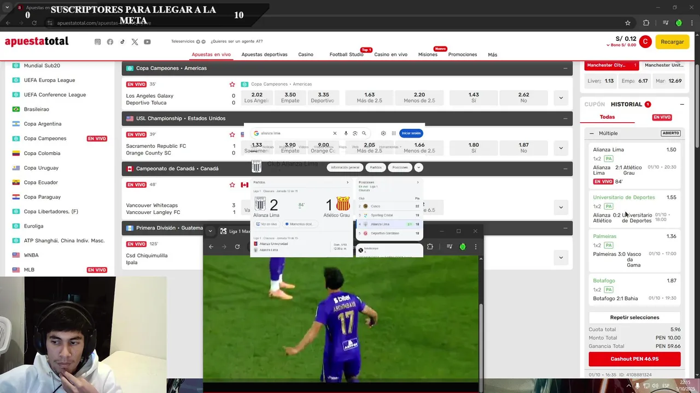Click the Google microphone voice search icon

coord(346,133)
